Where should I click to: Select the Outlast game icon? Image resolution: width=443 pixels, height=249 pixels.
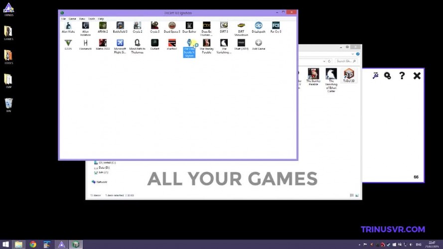point(154,45)
